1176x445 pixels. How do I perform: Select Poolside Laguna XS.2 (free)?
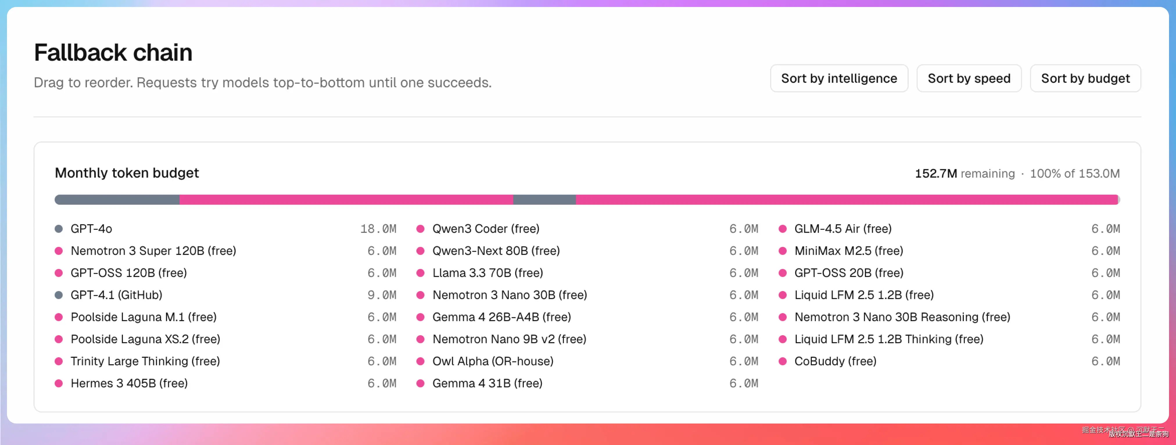145,339
